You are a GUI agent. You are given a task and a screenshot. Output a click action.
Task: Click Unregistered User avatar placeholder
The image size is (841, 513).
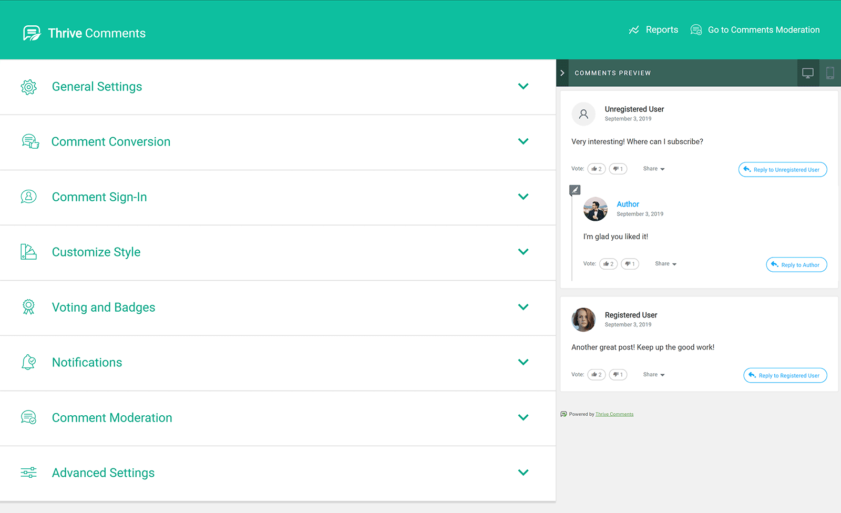click(x=583, y=114)
